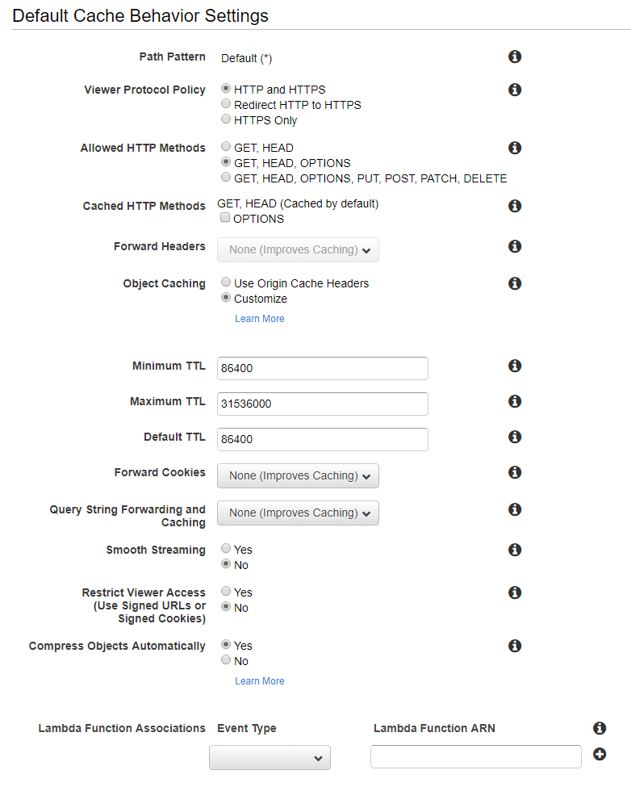Show info tooltip for Allowed HTTP Methods
The height and width of the screenshot is (787, 631).
click(x=515, y=148)
